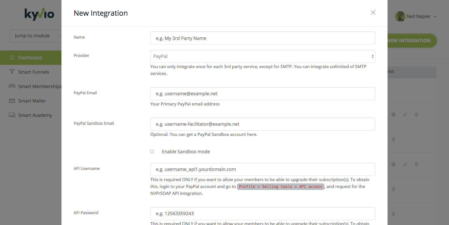Click the Kyvio logo
The width and height of the screenshot is (449, 225).
(x=39, y=14)
